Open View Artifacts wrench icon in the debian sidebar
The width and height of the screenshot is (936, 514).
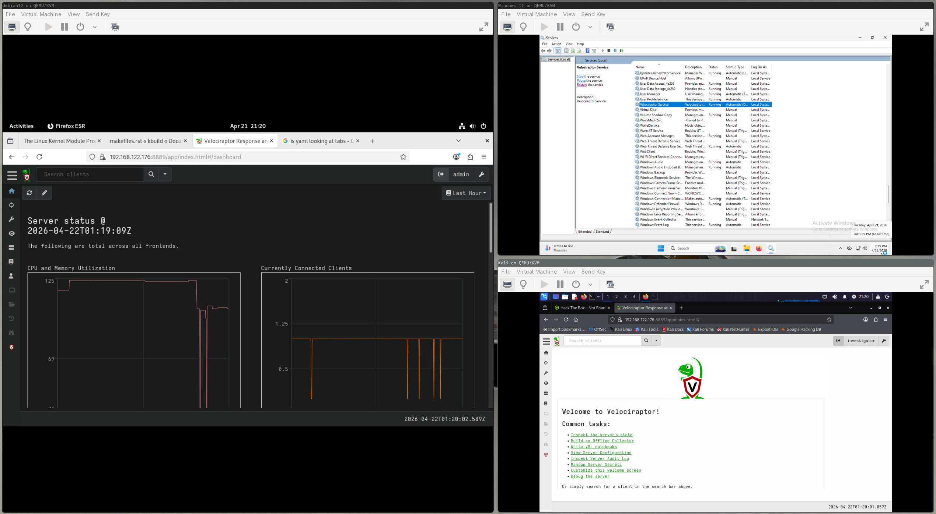click(x=12, y=219)
